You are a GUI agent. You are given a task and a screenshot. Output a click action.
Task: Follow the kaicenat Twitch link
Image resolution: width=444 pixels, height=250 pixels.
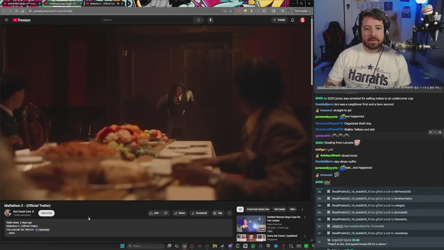coord(42,230)
